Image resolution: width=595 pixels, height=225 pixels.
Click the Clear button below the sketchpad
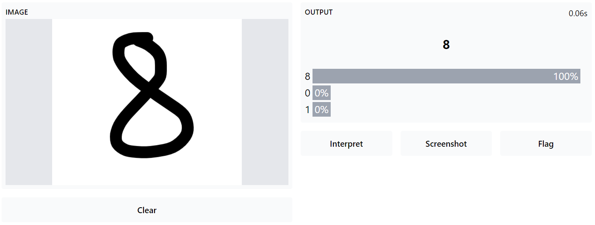tap(147, 210)
